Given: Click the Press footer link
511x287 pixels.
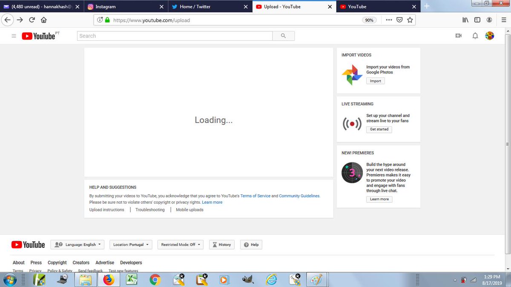Looking at the screenshot, I should [36, 263].
